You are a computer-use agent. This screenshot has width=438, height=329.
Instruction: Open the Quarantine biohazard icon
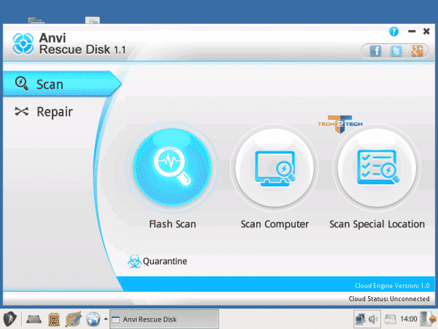coord(134,262)
